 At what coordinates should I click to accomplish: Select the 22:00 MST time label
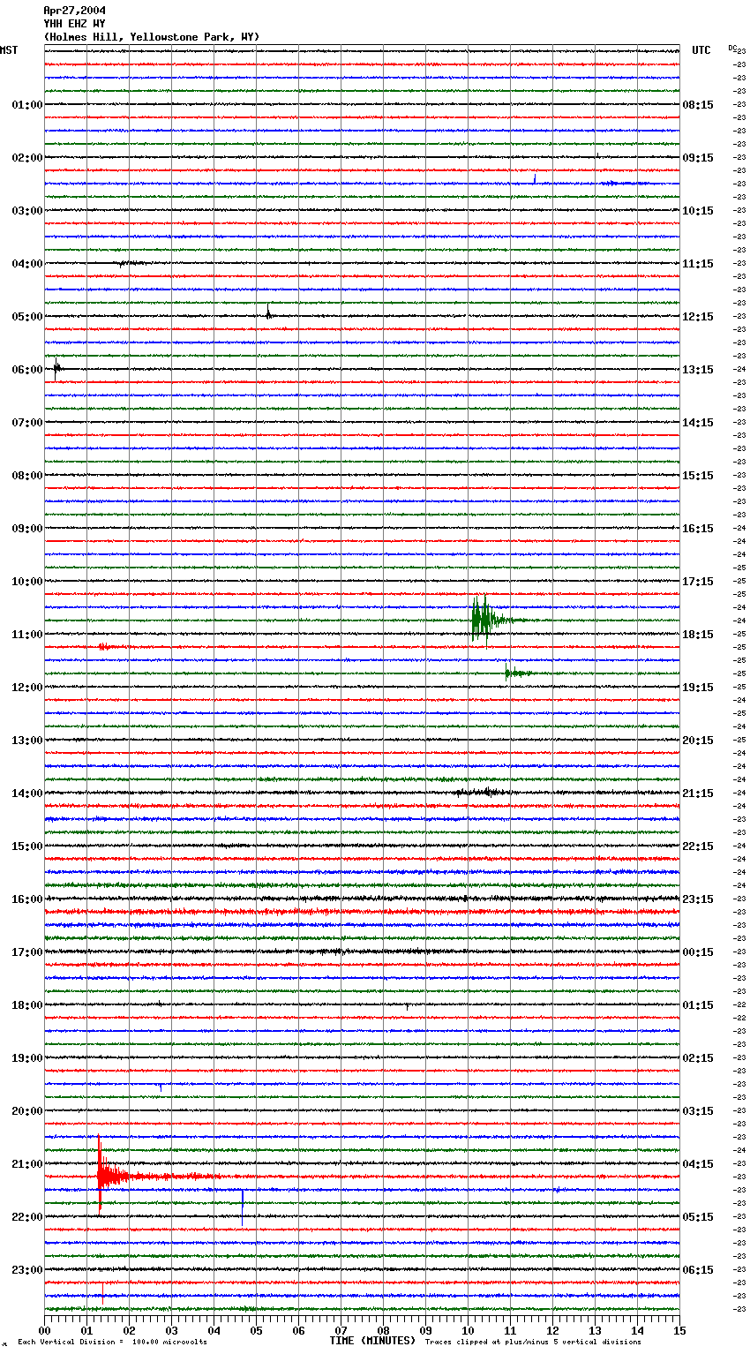click(x=27, y=1217)
